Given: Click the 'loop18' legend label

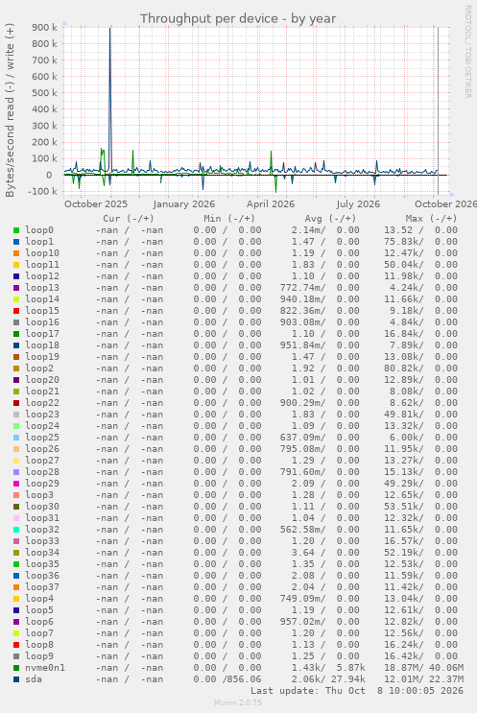Looking at the screenshot, I should 42,345.
